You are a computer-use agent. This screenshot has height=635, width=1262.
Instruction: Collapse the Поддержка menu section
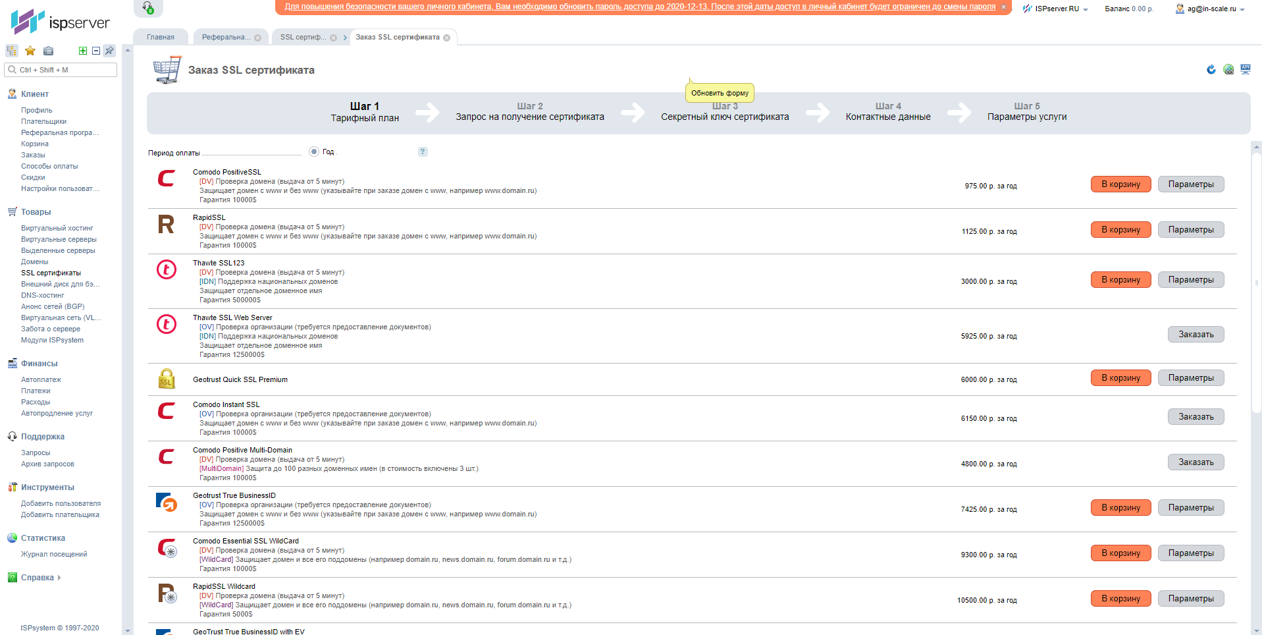pyautogui.click(x=42, y=437)
